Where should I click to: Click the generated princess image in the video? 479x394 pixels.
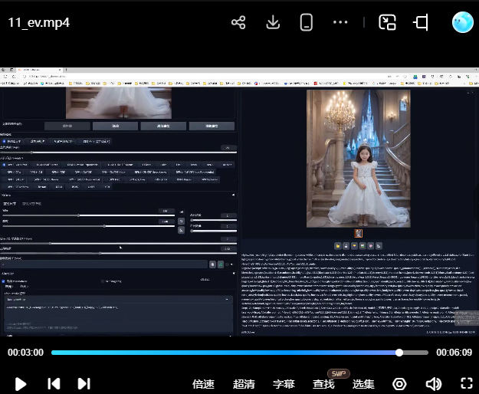[x=358, y=158]
